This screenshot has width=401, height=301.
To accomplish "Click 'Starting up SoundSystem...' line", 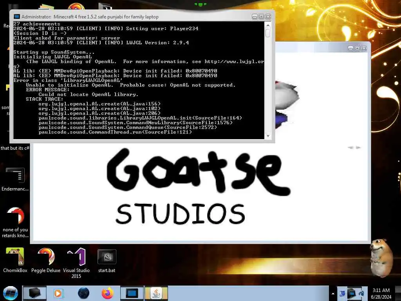I will (54, 52).
